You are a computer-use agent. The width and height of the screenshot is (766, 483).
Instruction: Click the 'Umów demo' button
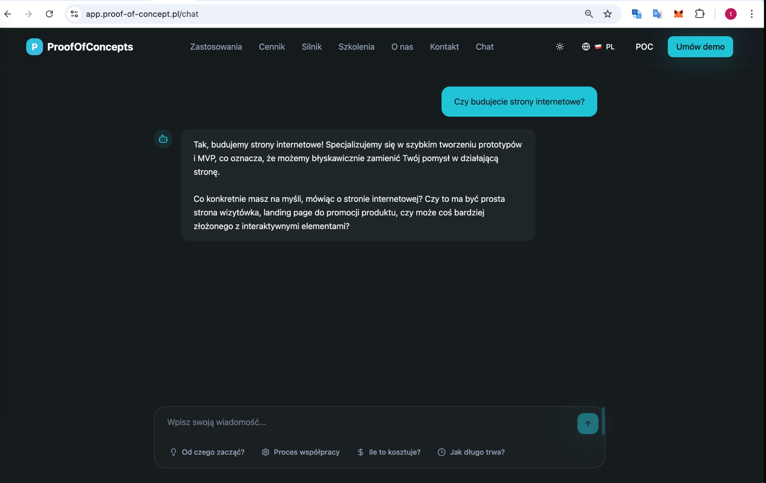click(700, 47)
